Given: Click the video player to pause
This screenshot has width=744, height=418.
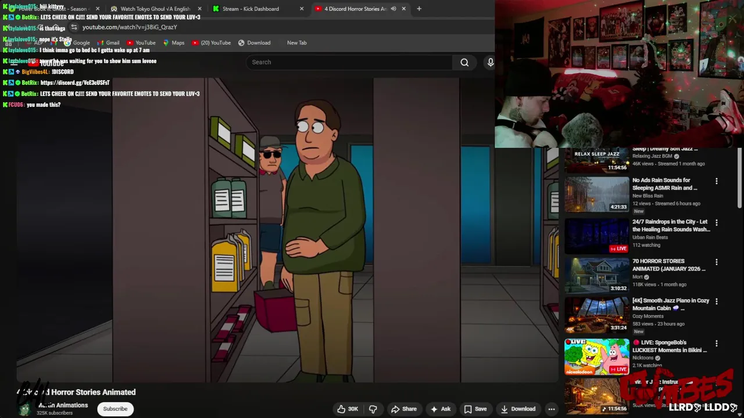Looking at the screenshot, I should (x=287, y=230).
